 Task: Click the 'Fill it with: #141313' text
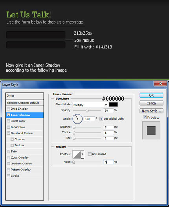(93, 47)
